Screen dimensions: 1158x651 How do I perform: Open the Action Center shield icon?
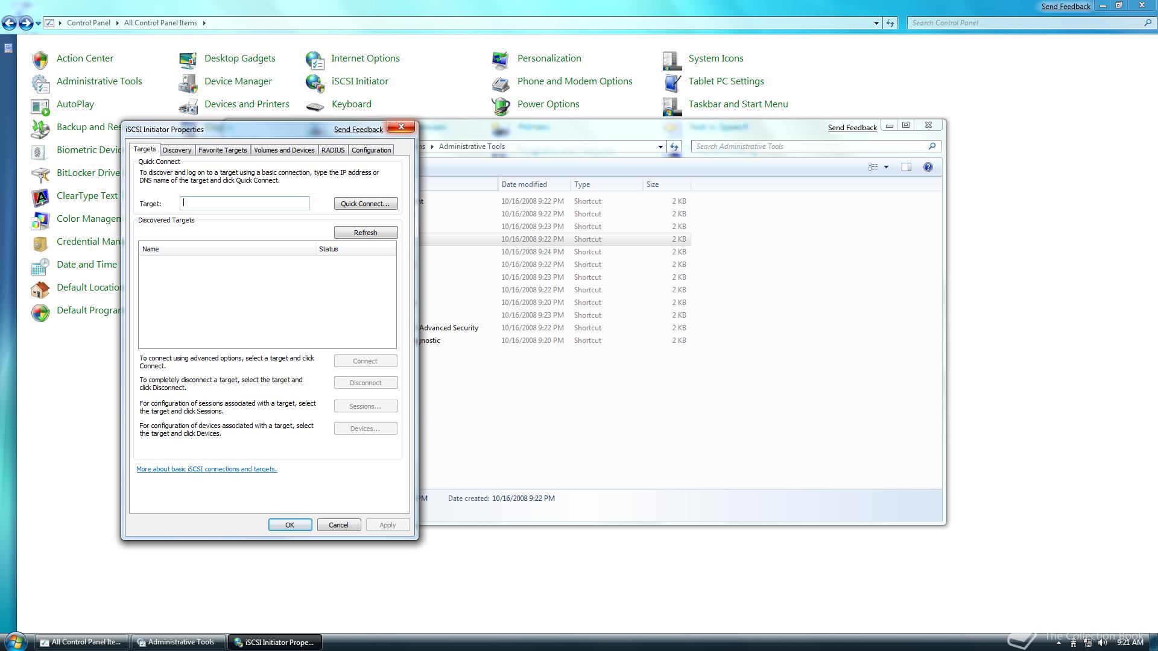click(x=40, y=59)
